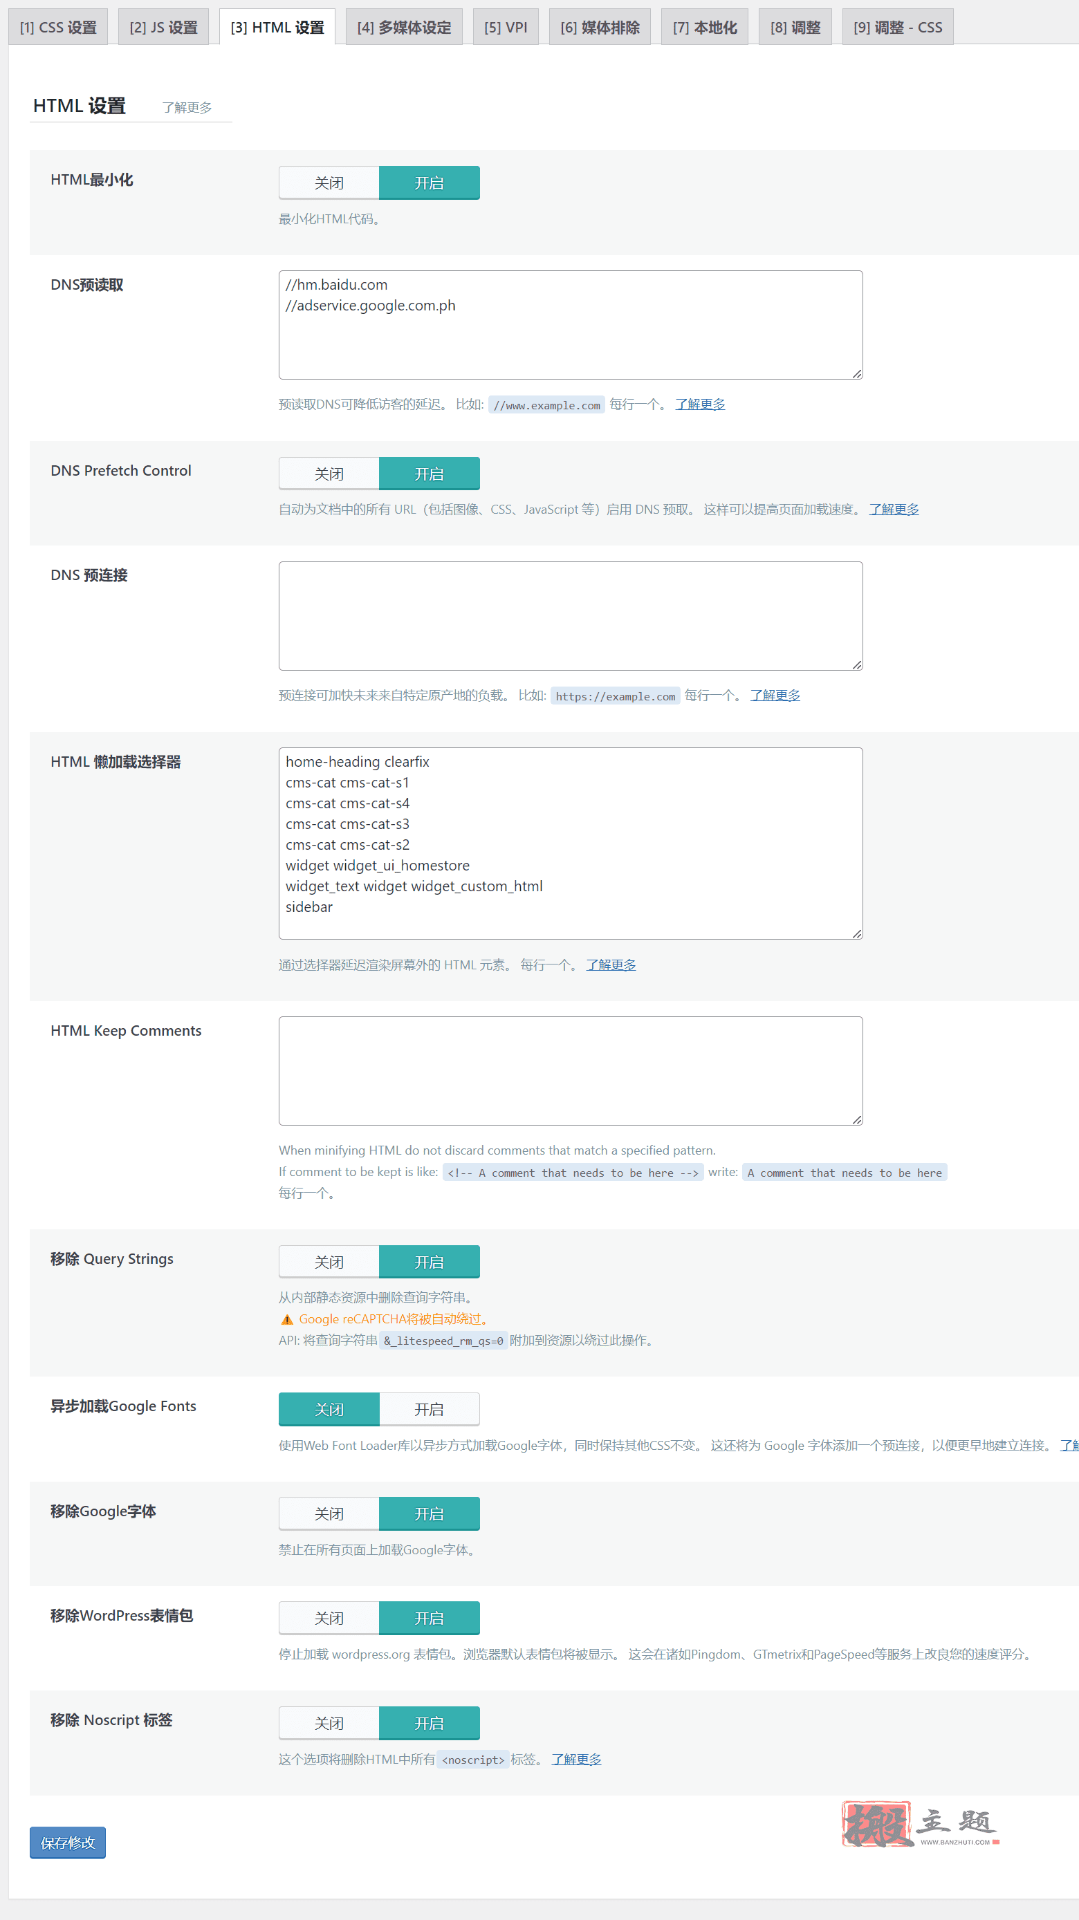The width and height of the screenshot is (1079, 1920).
Task: Set 移除WordPress表情包 to 关闭
Action: pos(329,1618)
